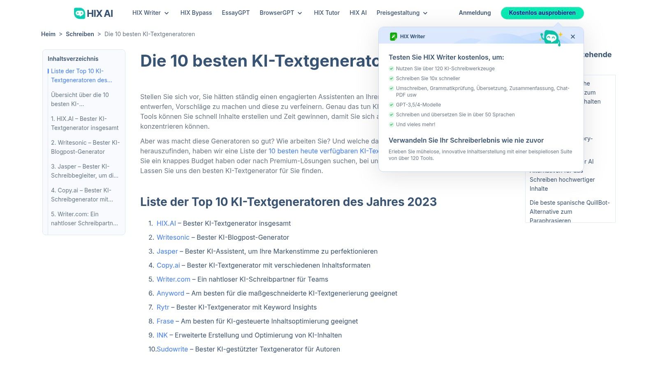This screenshot has width=658, height=370.
Task: Open the HIX Bypass menu item
Action: (x=196, y=13)
